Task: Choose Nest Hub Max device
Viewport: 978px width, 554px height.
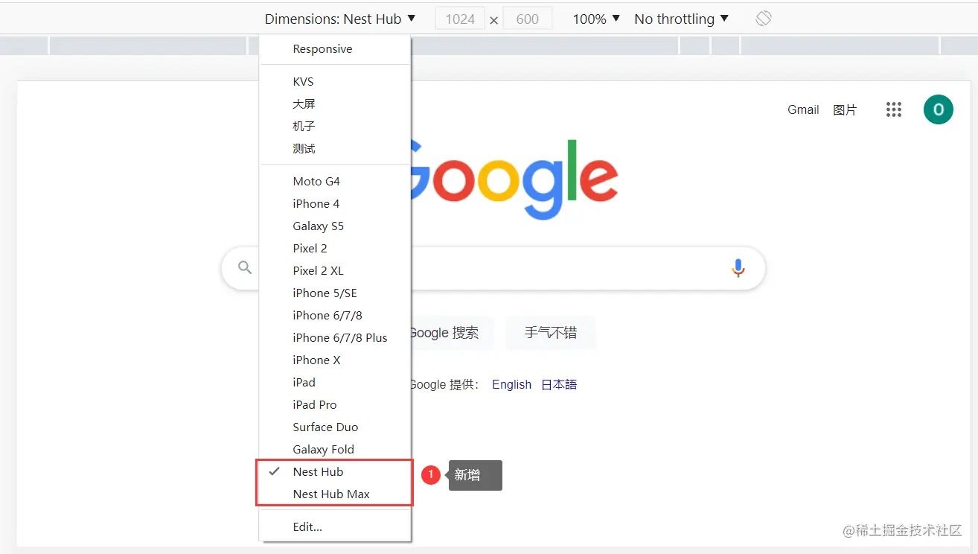Action: tap(335, 494)
